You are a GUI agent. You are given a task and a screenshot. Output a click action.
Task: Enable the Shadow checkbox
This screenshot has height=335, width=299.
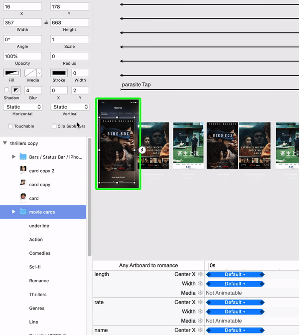(x=6, y=90)
